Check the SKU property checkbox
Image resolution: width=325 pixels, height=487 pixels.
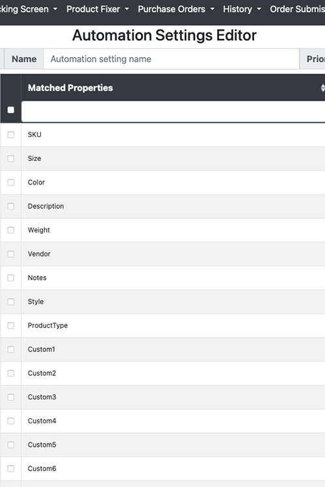(11, 135)
